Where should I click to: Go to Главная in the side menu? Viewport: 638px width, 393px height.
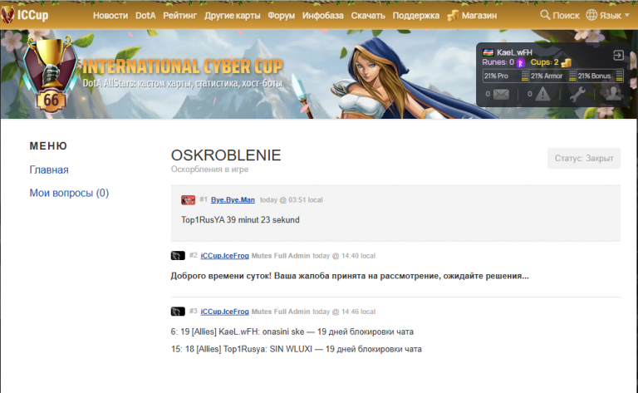(x=49, y=169)
